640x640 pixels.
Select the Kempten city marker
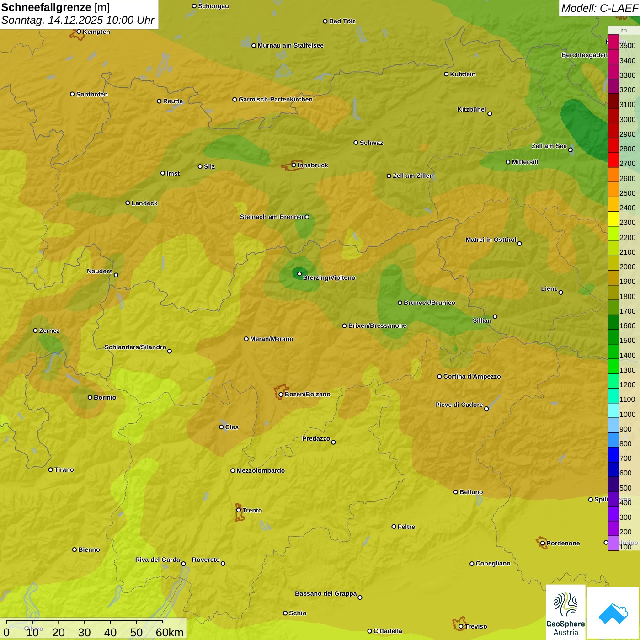tap(79, 32)
